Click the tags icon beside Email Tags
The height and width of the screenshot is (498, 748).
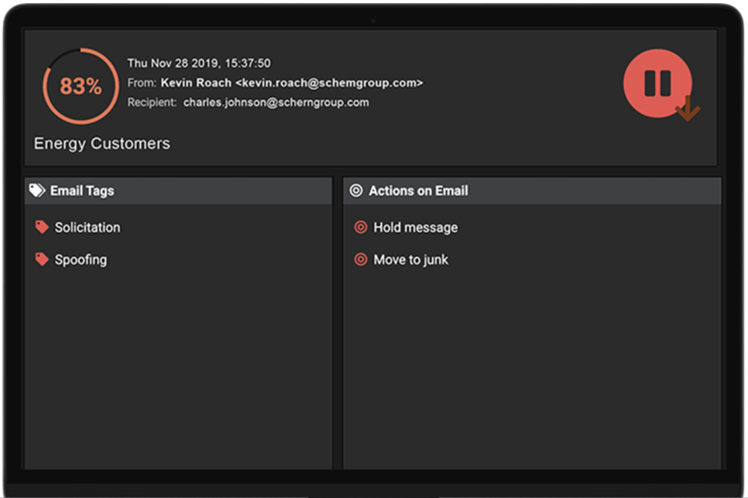click(x=37, y=191)
